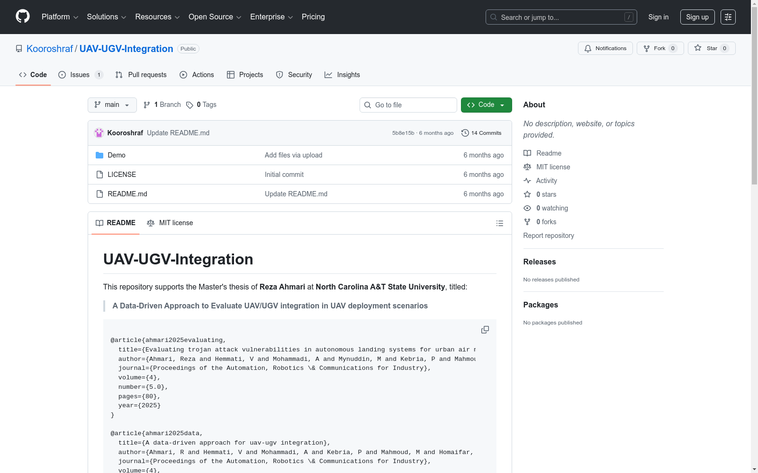The height and width of the screenshot is (473, 758).
Task: Copy the BibTeX code block to clipboard
Action: coord(485,330)
